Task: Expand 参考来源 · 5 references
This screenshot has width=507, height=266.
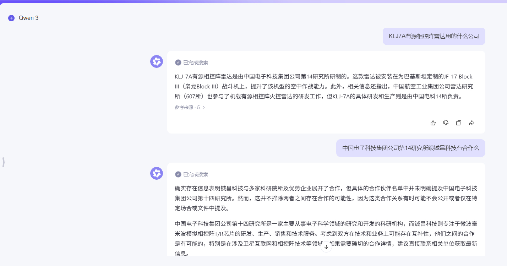Action: pos(190,107)
